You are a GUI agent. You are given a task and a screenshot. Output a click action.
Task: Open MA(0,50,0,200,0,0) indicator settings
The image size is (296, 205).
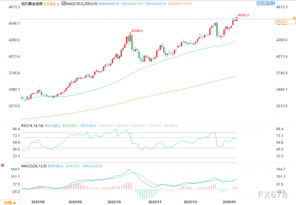pyautogui.click(x=81, y=4)
